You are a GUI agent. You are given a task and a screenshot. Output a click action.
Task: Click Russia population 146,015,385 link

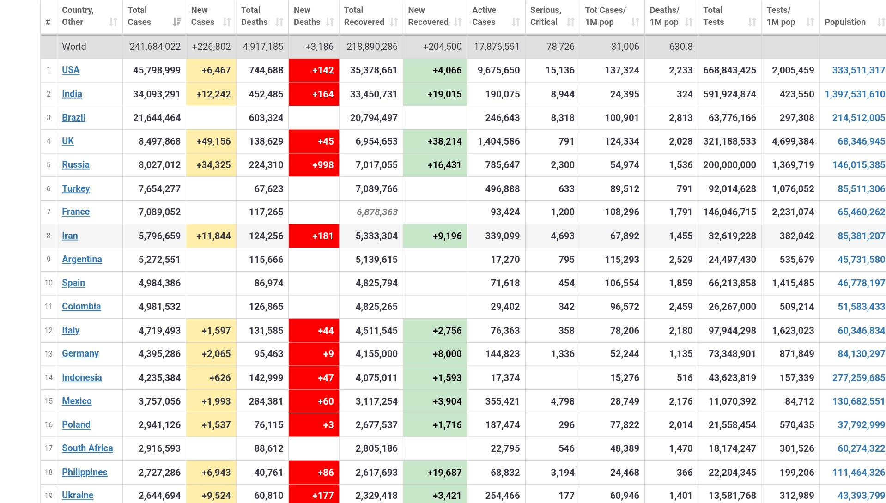point(858,165)
